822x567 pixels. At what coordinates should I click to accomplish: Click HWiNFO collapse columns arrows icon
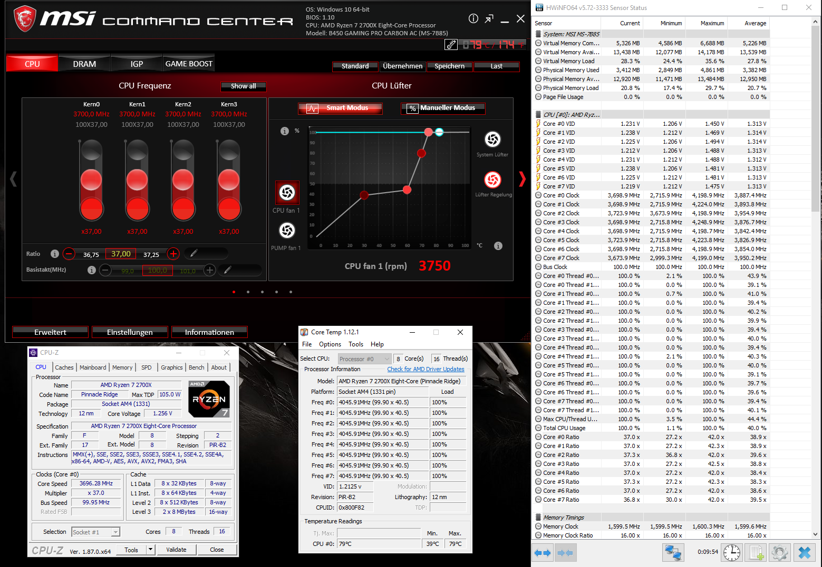pos(565,553)
